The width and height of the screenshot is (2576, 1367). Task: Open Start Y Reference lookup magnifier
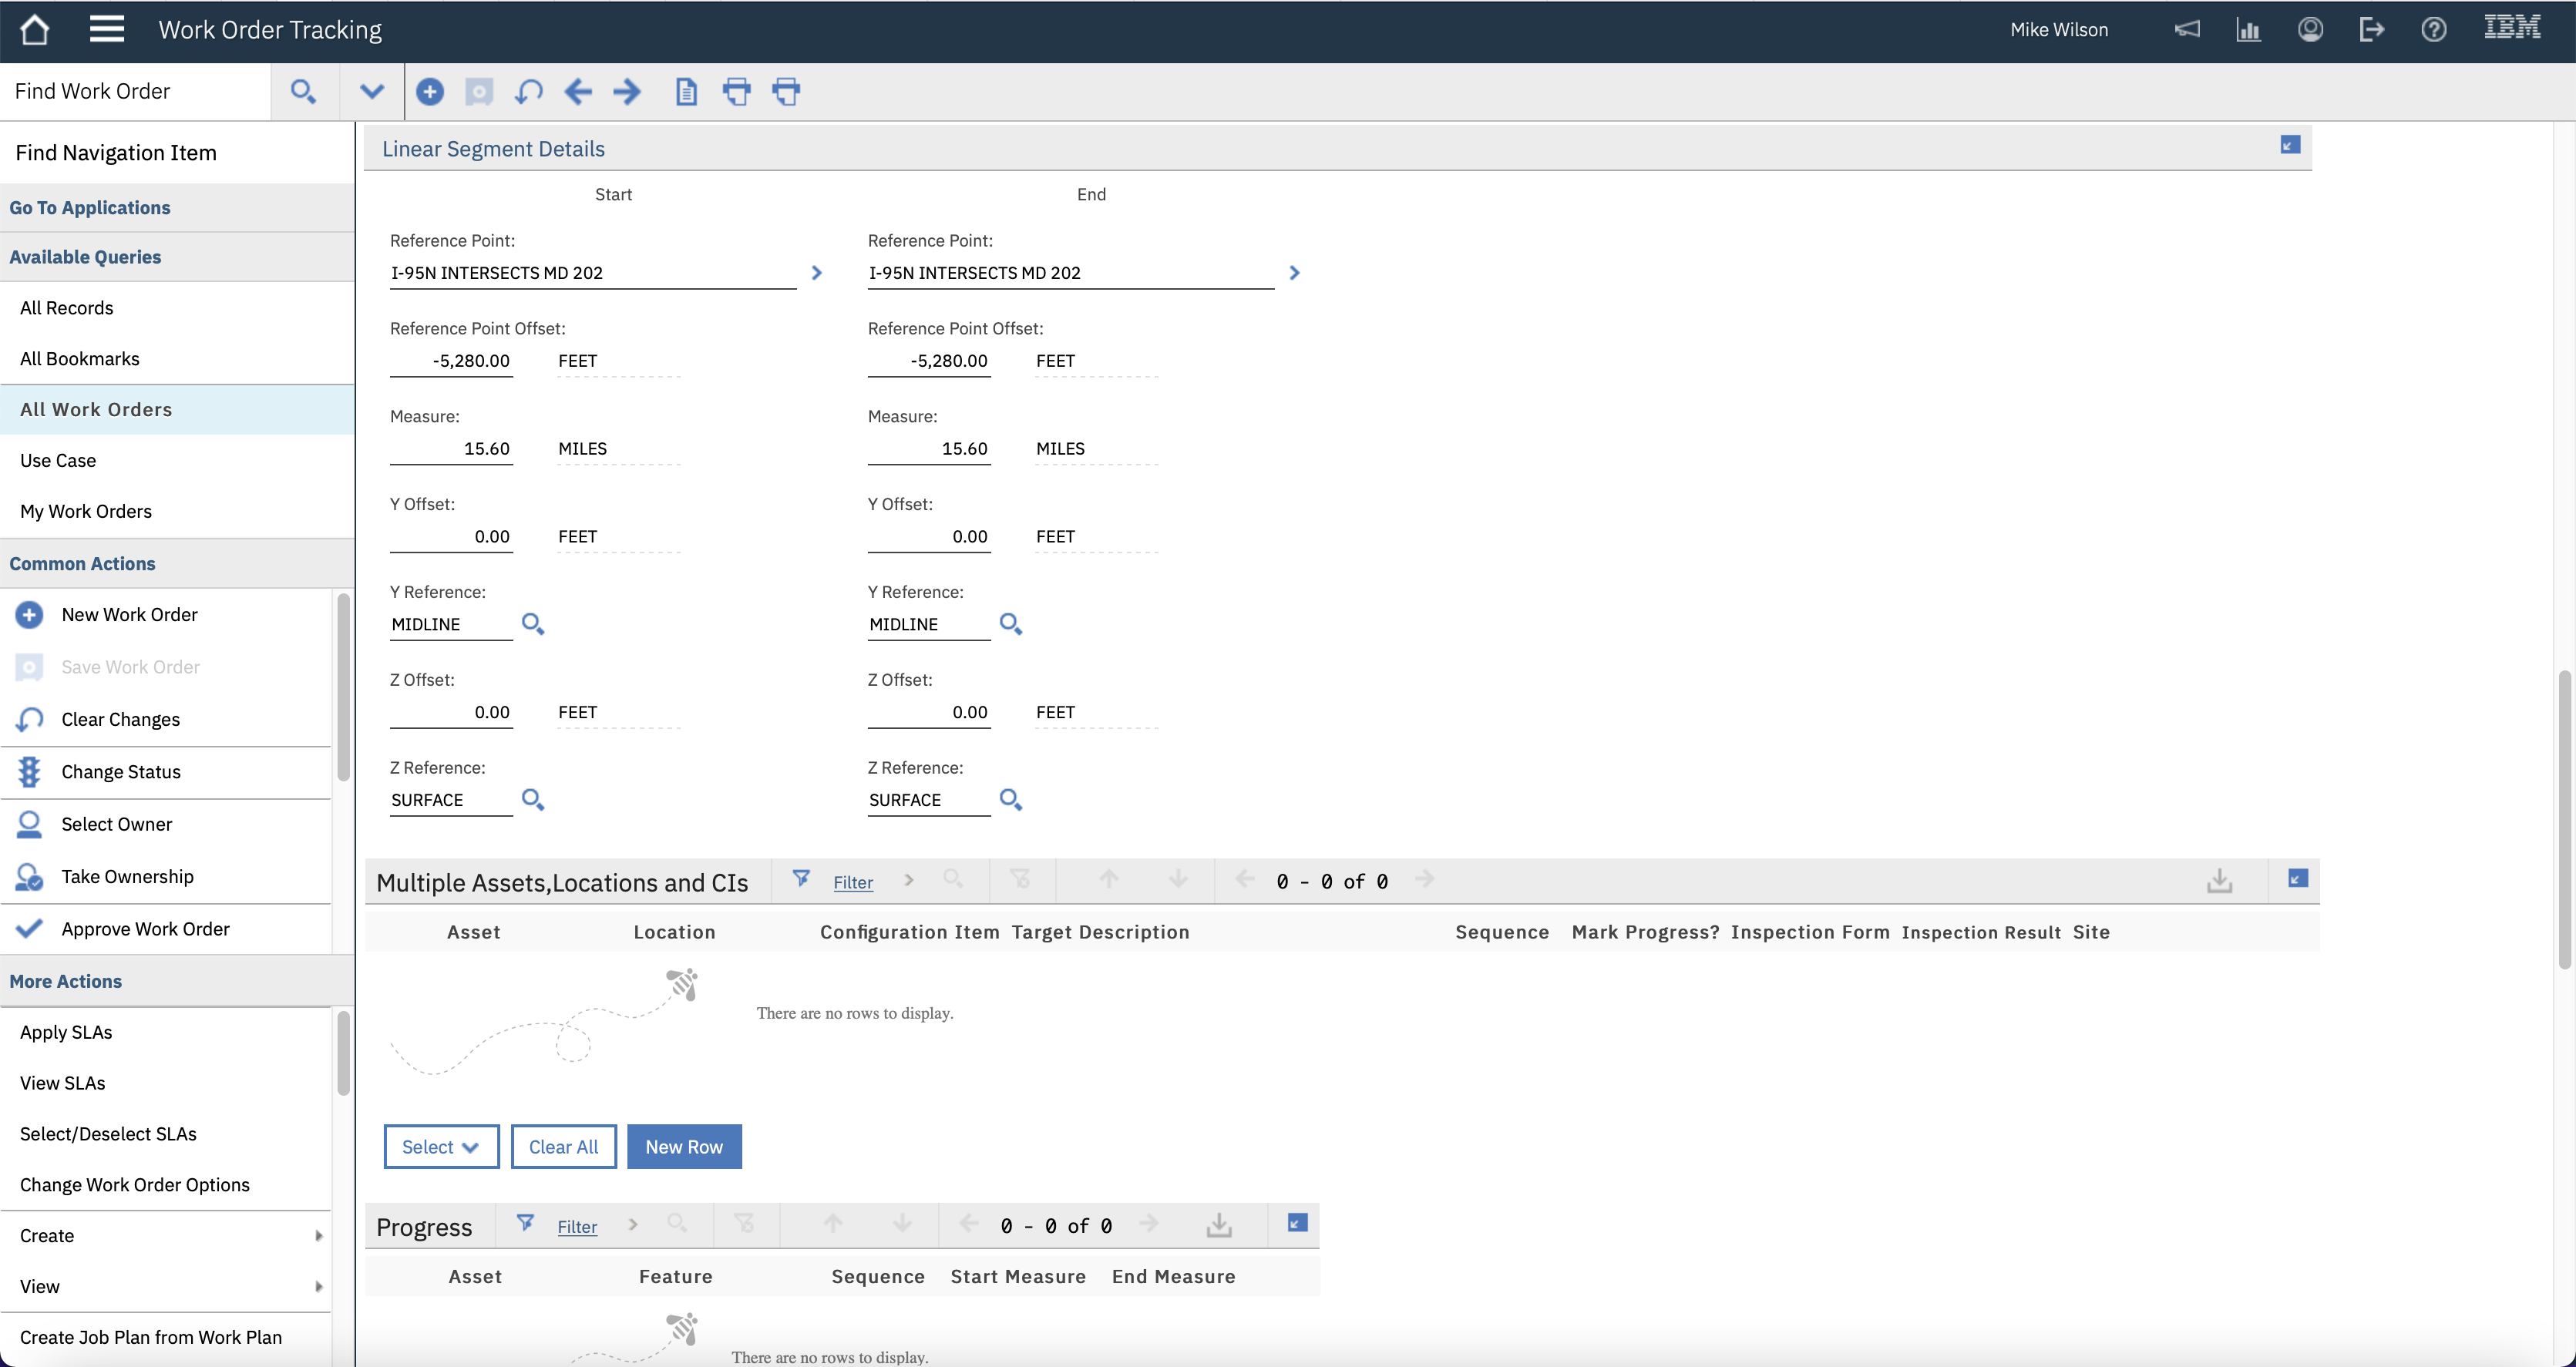533,625
